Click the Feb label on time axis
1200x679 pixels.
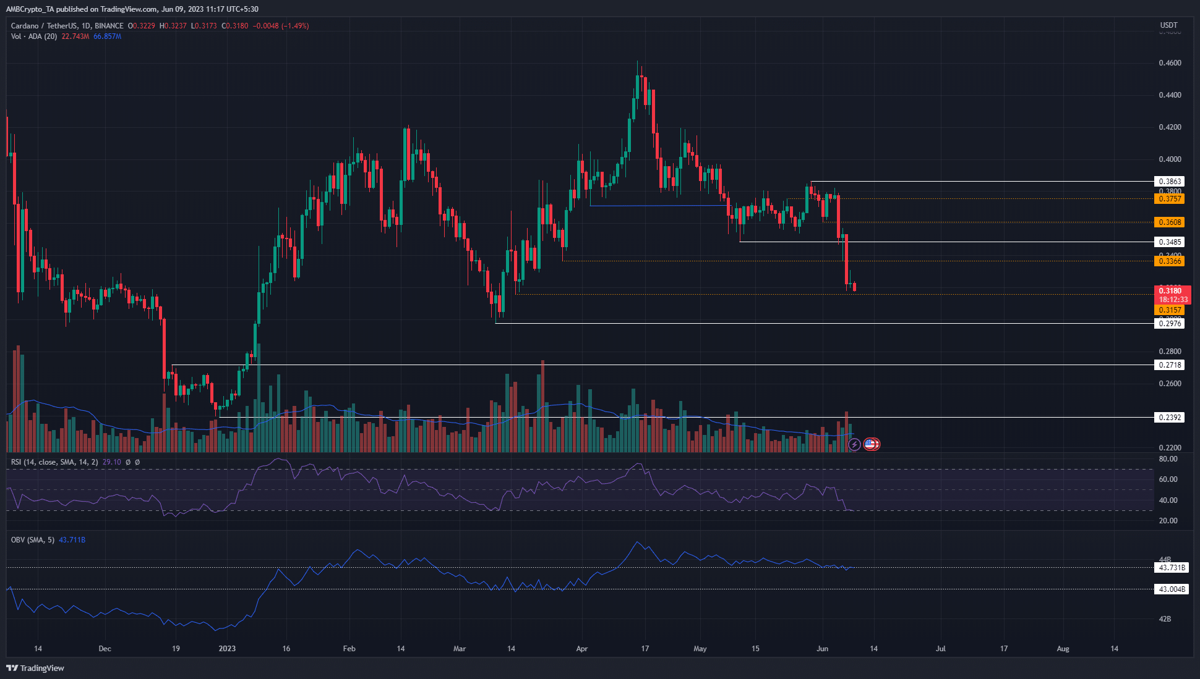(349, 649)
